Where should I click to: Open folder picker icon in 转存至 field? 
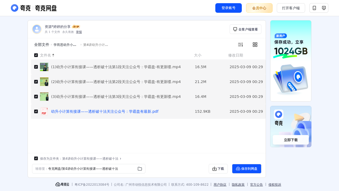coord(140,169)
